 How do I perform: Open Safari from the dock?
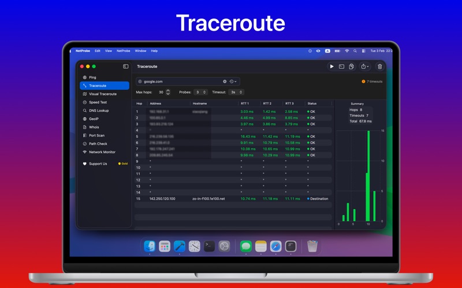(x=276, y=247)
